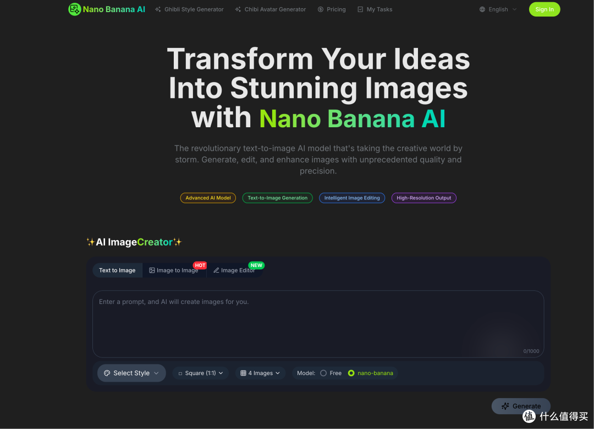The image size is (594, 429).
Task: Switch to the Text to Image tab
Action: [118, 270]
